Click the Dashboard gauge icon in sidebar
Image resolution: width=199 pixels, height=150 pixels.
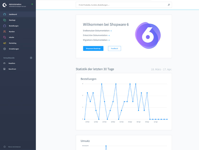click(5, 14)
